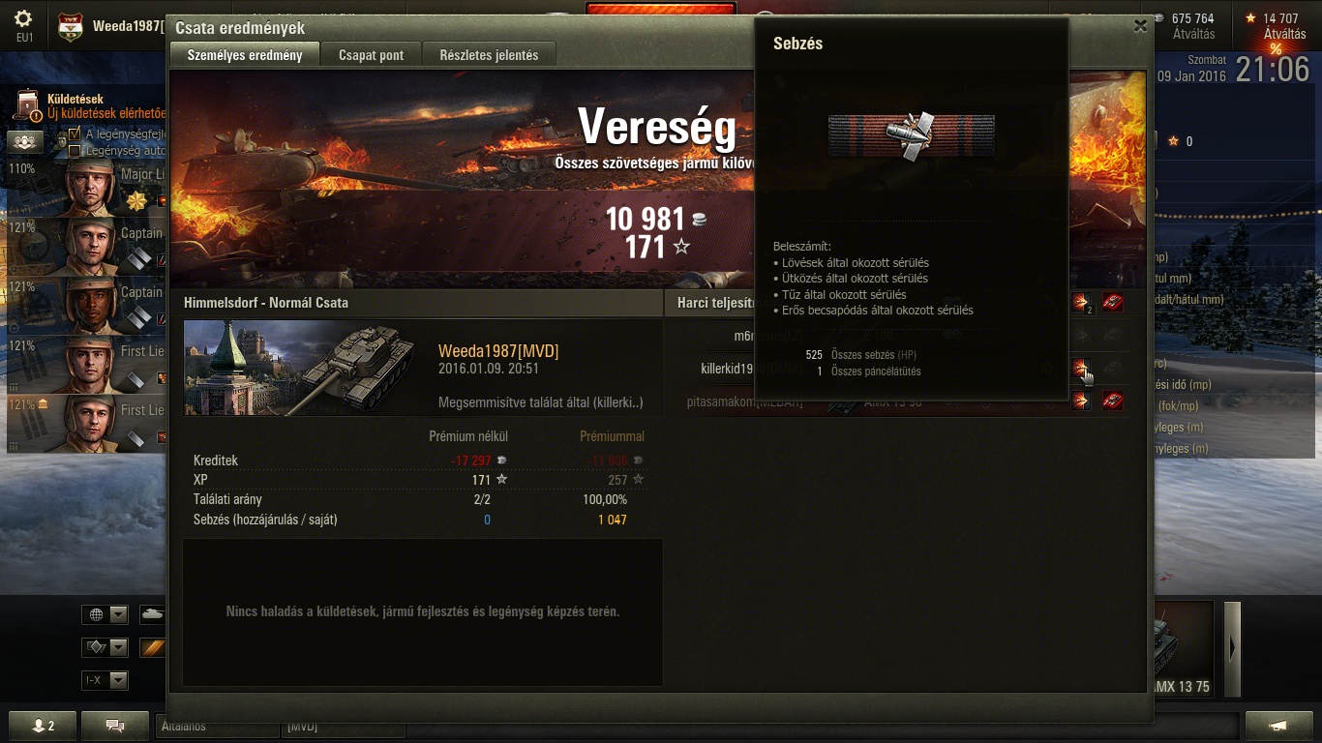Switch to the Csapat pont tab

[x=372, y=55]
